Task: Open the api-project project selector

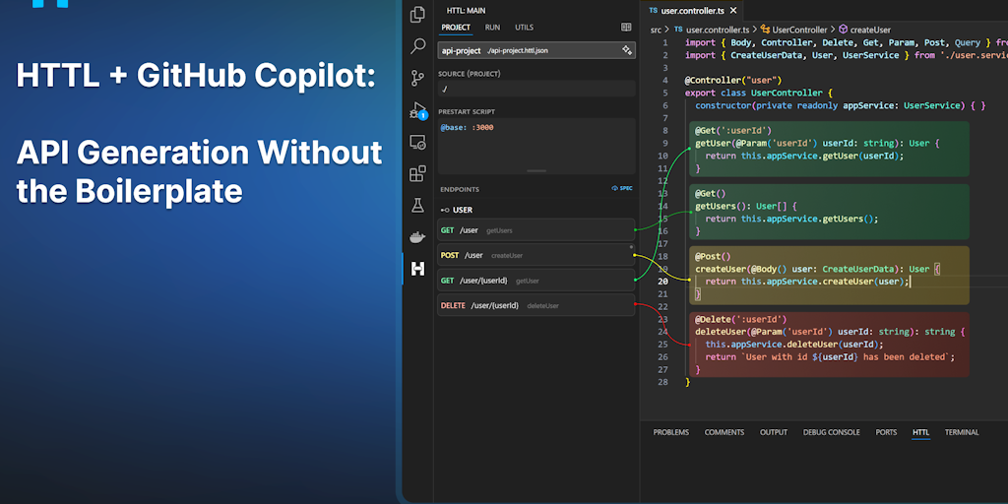Action: pyautogui.click(x=536, y=50)
